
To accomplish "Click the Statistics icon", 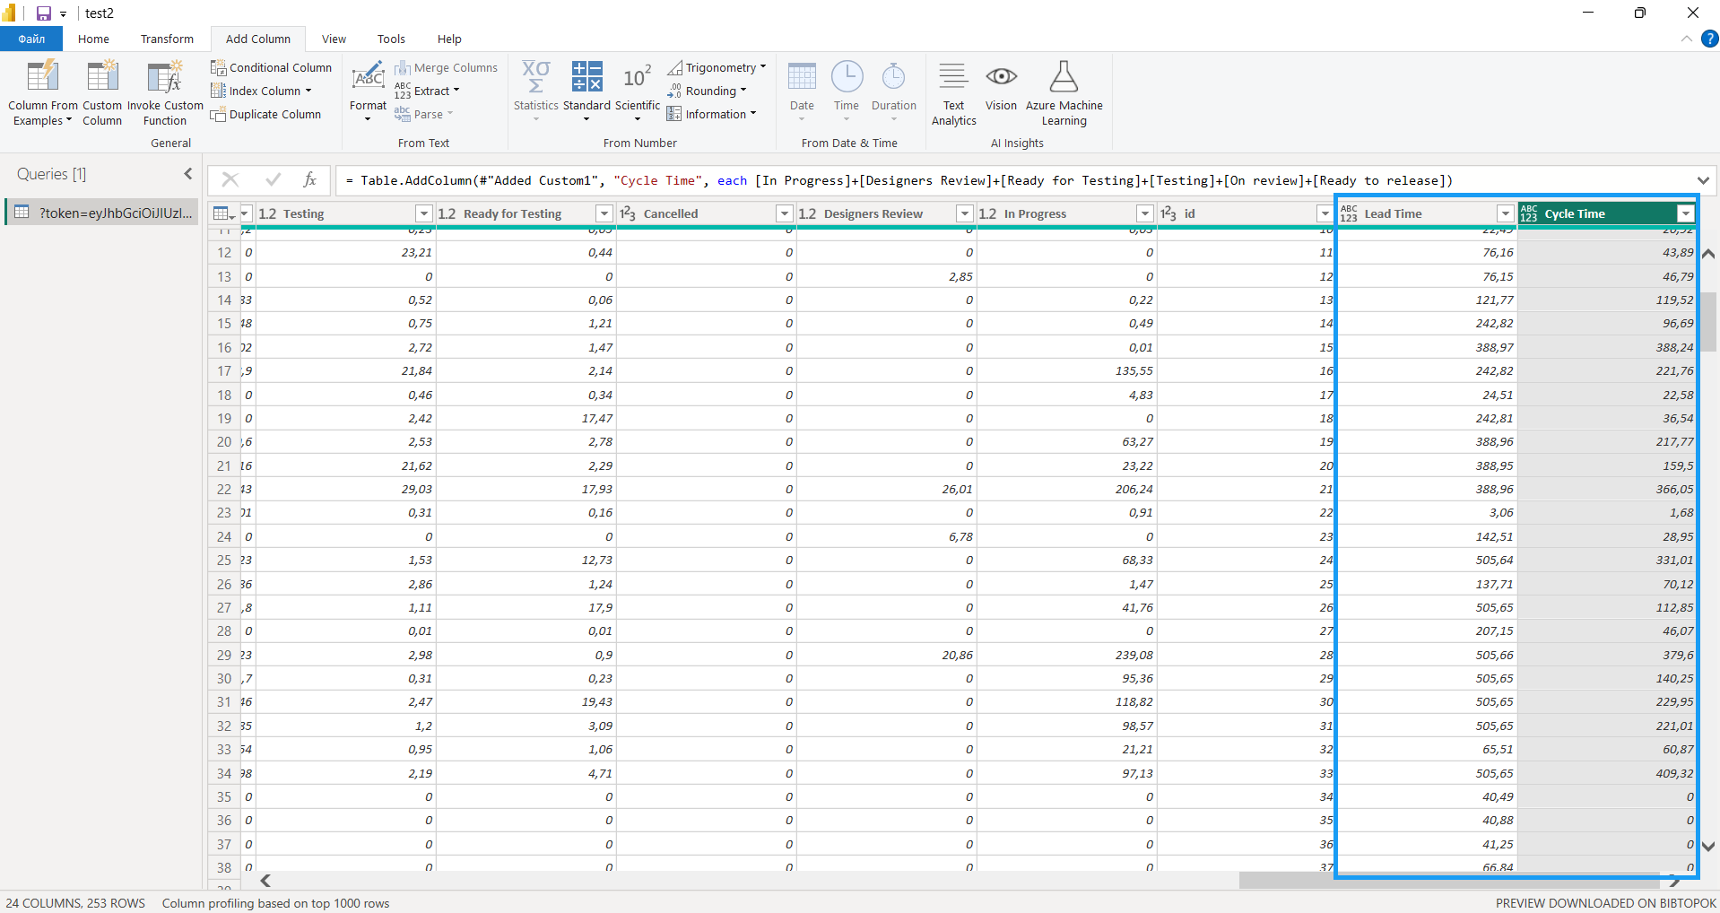I will tap(535, 78).
